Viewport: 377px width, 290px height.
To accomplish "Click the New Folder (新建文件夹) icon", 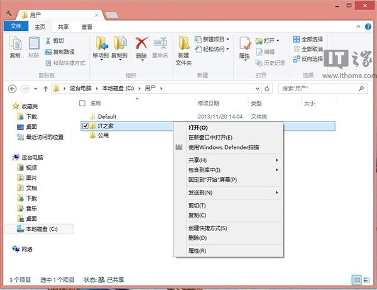I will tap(183, 44).
